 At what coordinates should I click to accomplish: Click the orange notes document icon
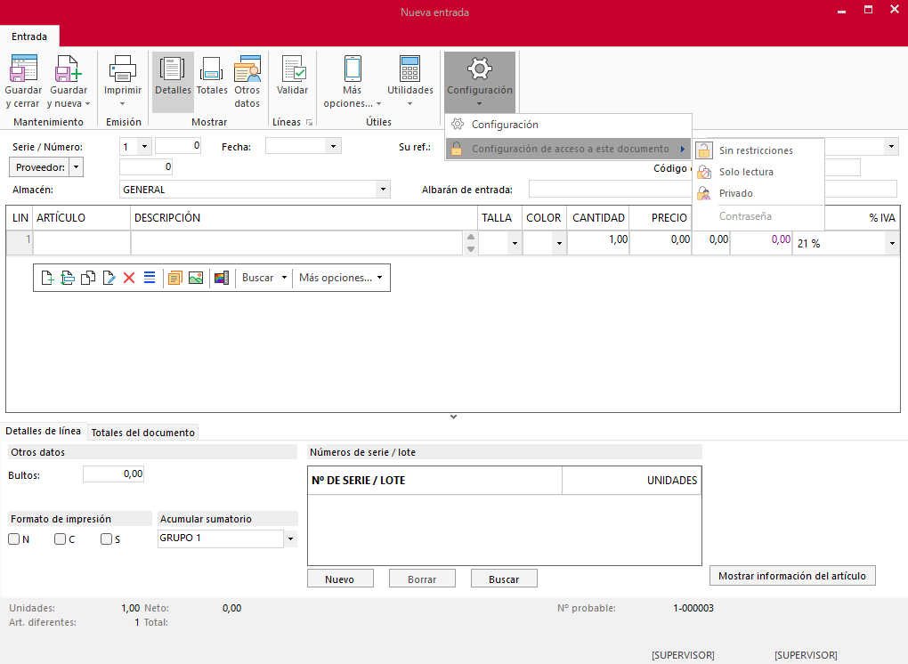[x=174, y=278]
